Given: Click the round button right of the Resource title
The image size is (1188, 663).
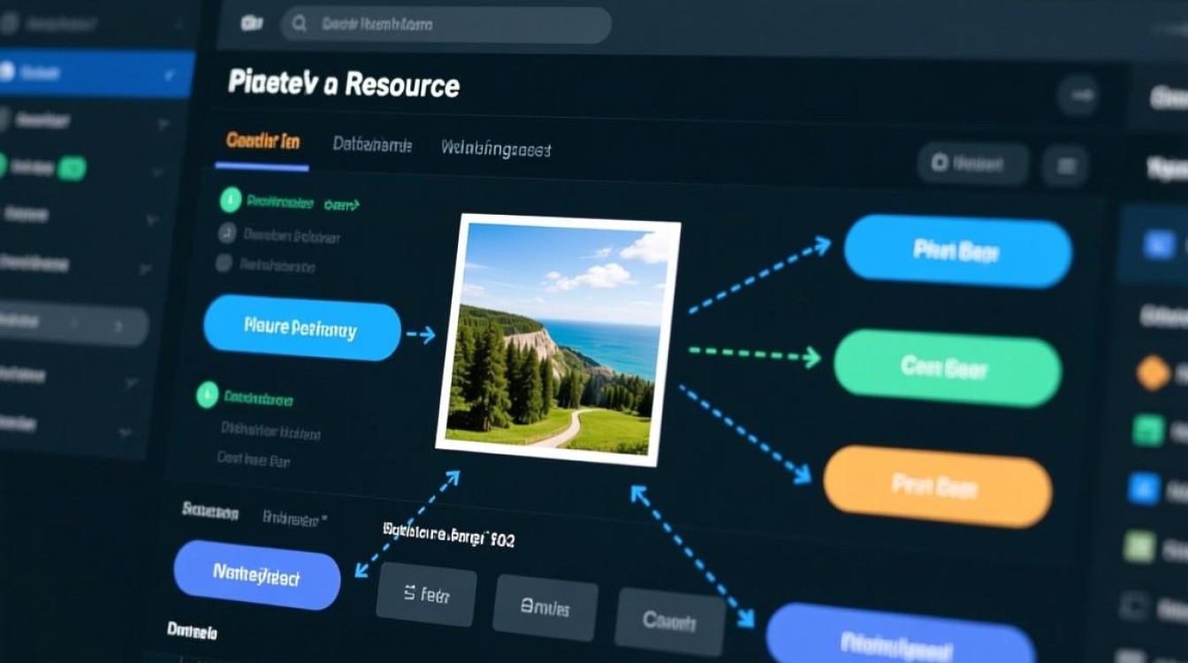Looking at the screenshot, I should pyautogui.click(x=1078, y=95).
